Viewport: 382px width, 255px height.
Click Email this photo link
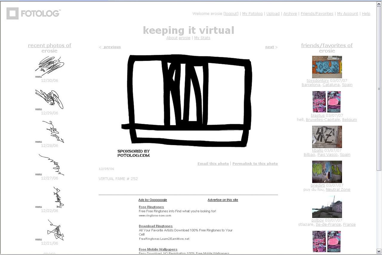tap(213, 164)
